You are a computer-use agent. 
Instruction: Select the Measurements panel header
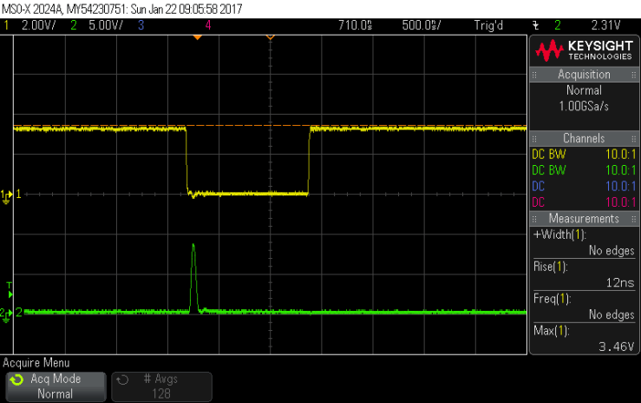coord(584,219)
